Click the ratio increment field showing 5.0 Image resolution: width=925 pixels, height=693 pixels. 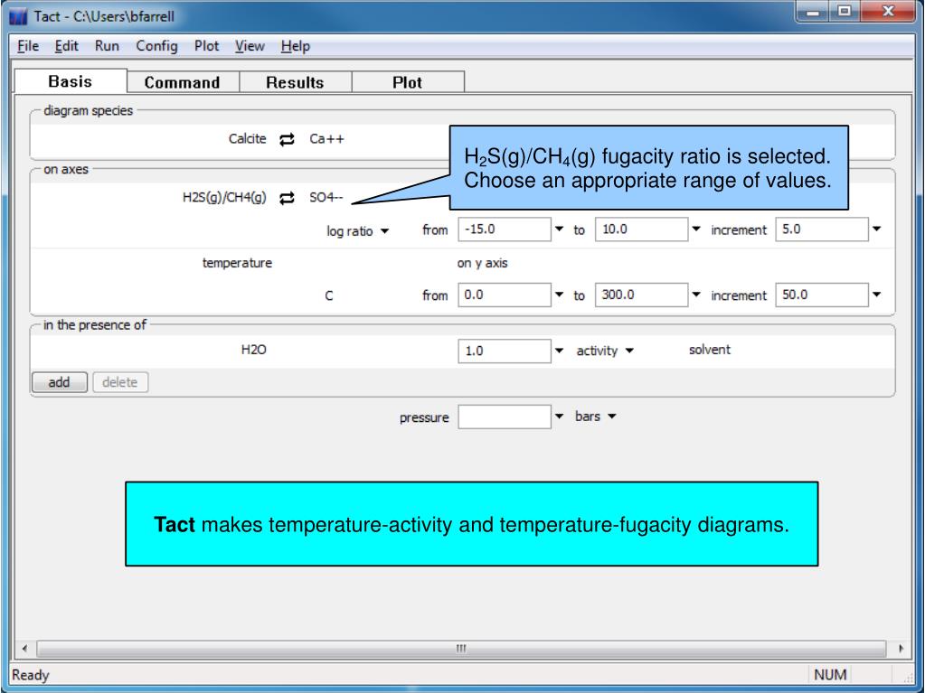click(x=822, y=229)
